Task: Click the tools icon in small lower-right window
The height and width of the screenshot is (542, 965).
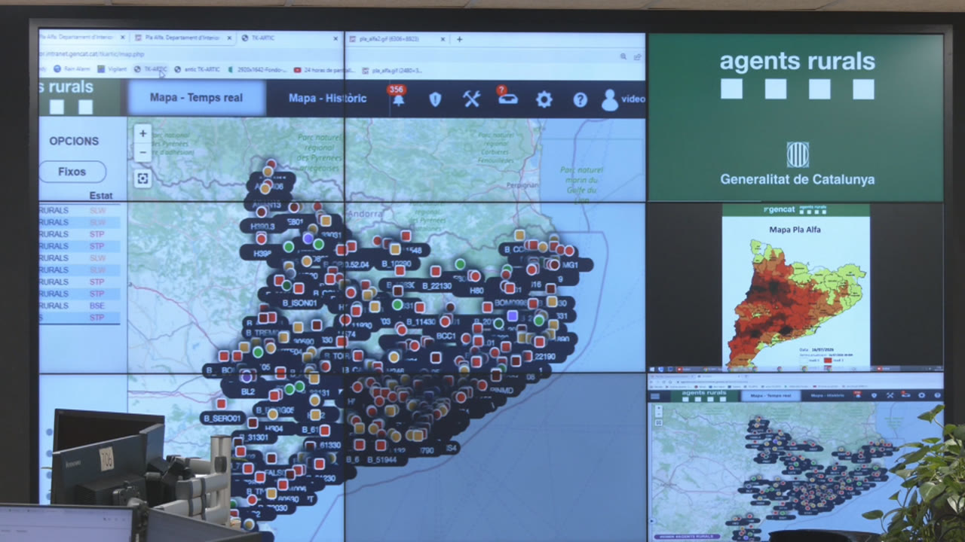Action: click(x=890, y=395)
